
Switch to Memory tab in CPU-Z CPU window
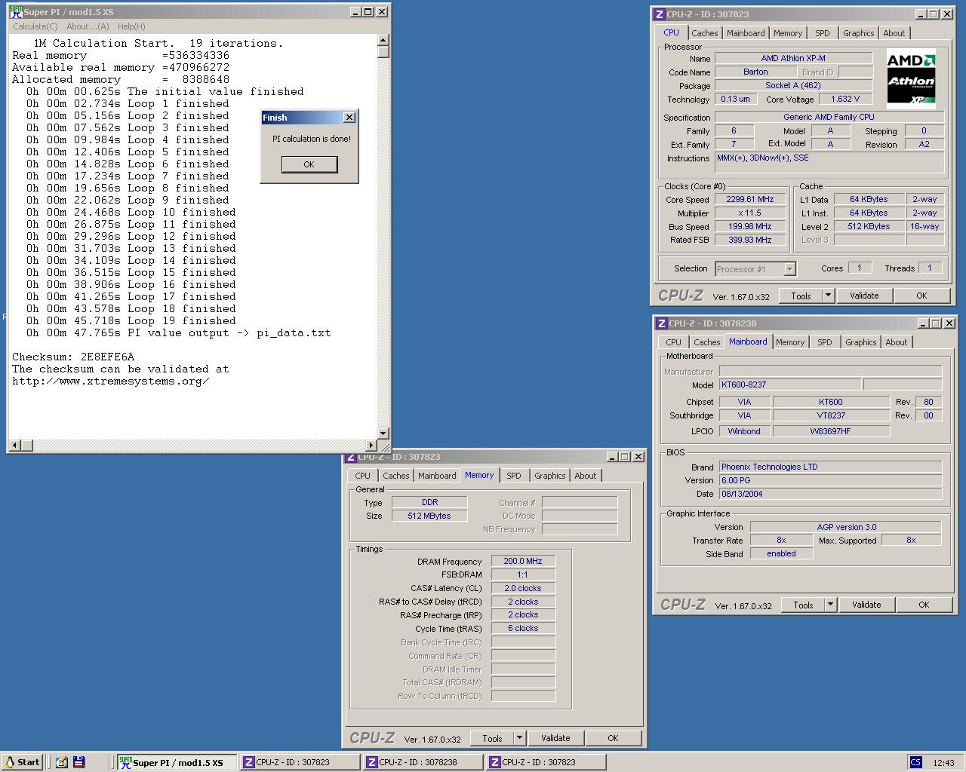788,33
